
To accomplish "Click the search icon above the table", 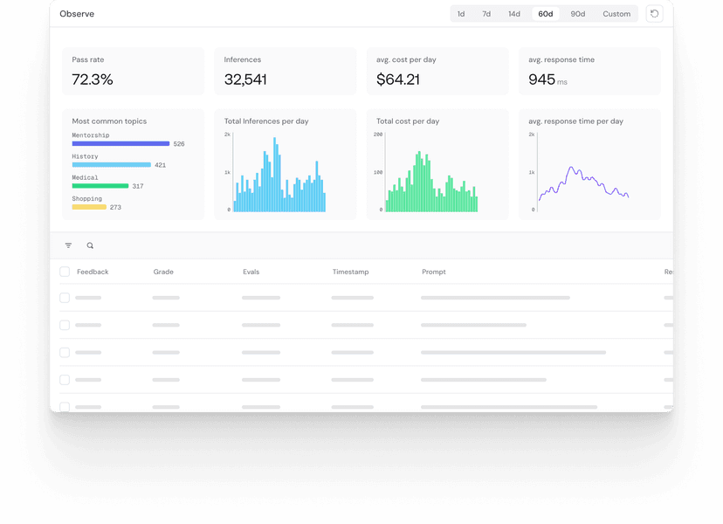I will click(90, 245).
